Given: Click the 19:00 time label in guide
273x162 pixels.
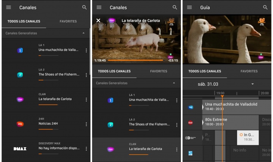Looking at the screenshot, I should 220,93.
